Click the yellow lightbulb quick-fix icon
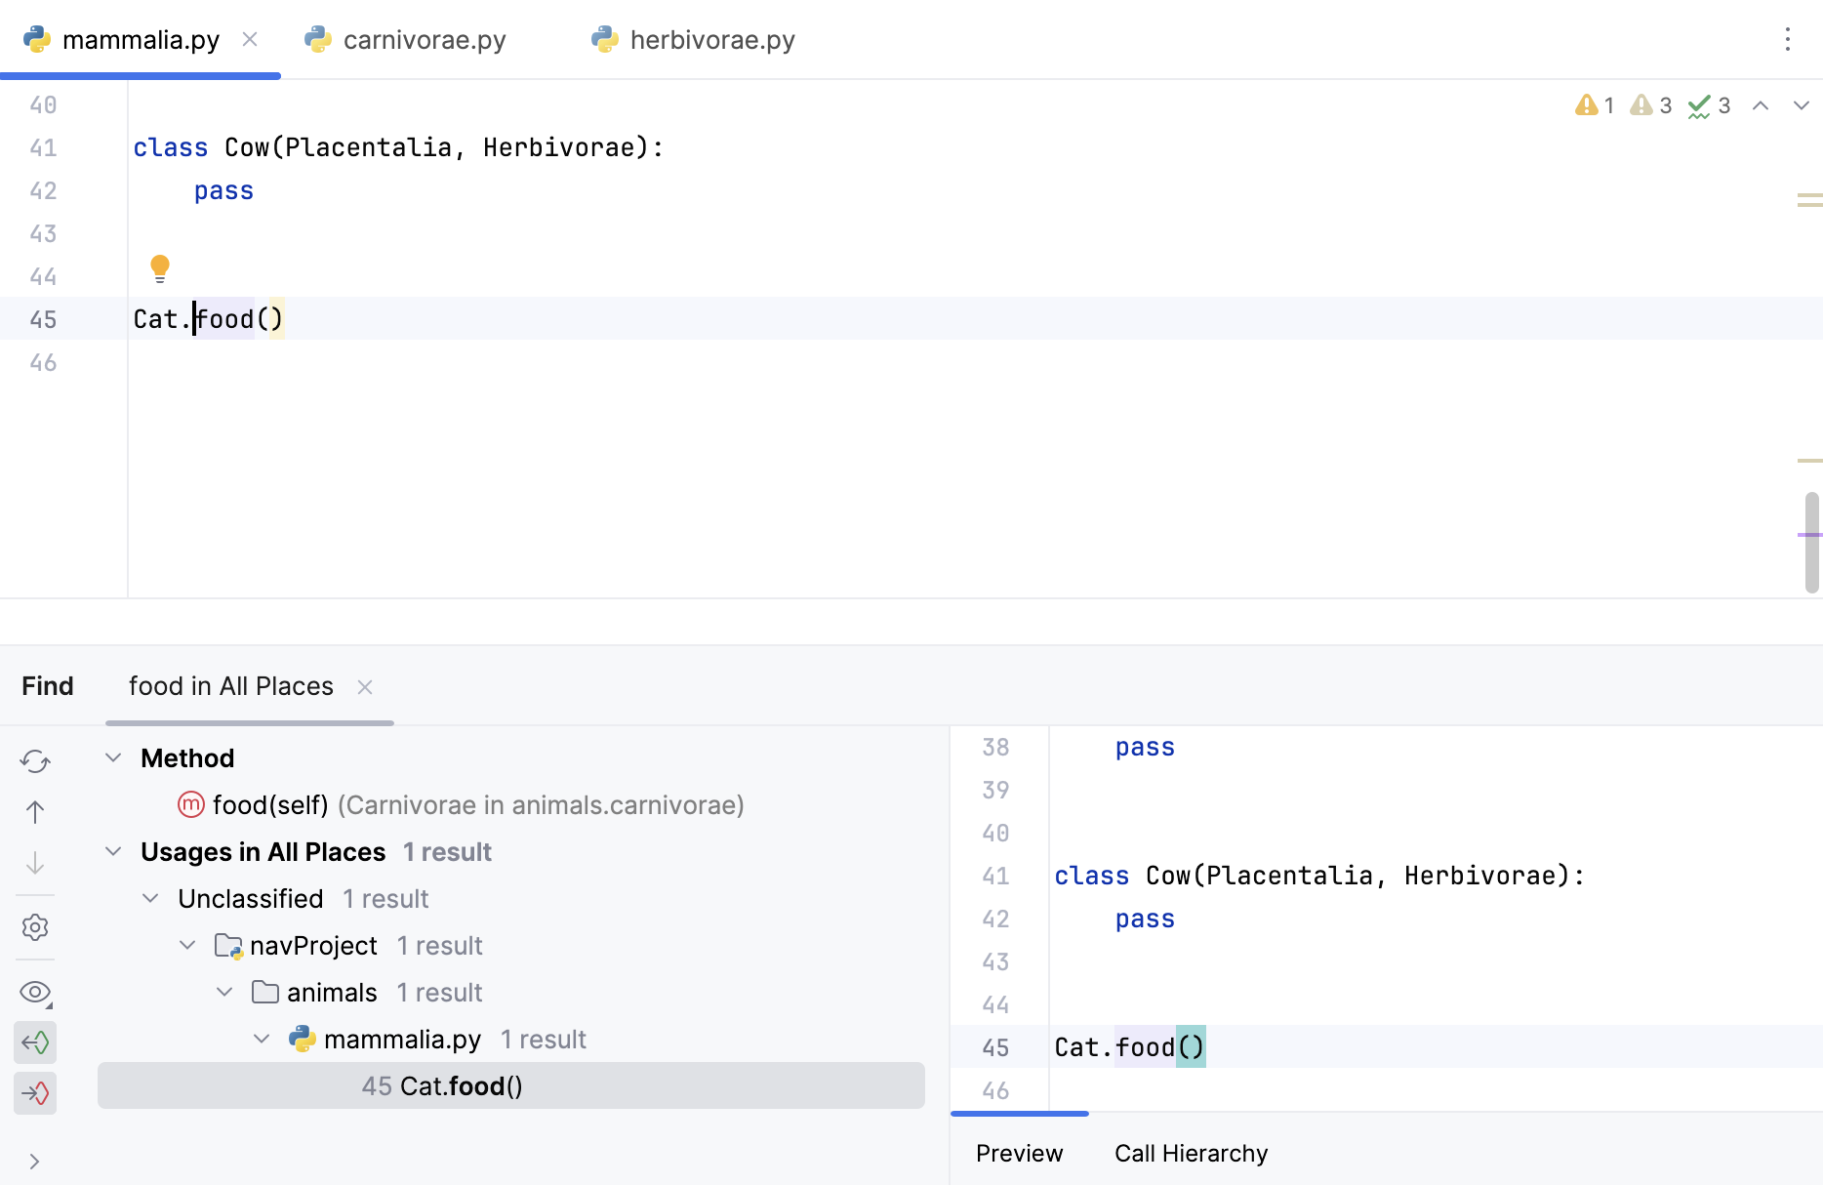The image size is (1823, 1185). [x=160, y=267]
